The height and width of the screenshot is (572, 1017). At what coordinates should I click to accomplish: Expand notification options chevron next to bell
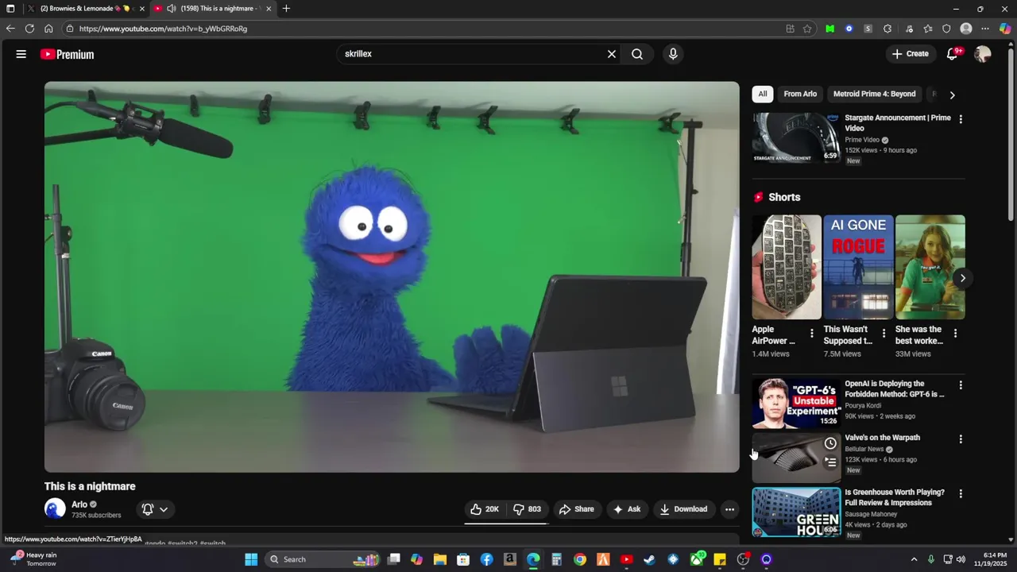164,509
